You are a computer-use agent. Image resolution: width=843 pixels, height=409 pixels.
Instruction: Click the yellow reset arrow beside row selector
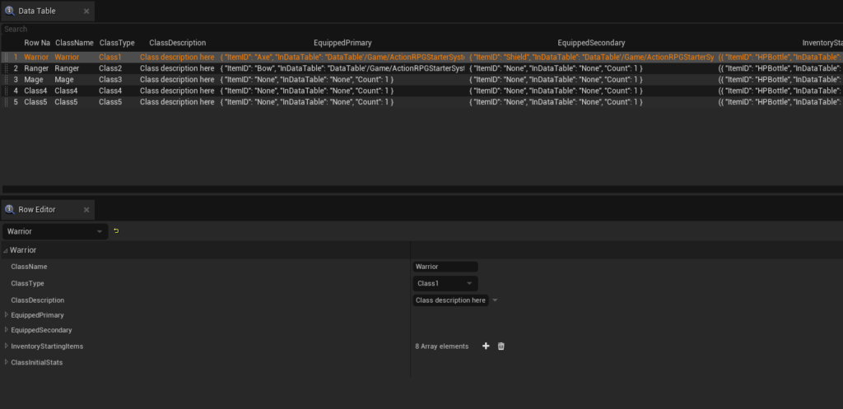coord(116,231)
